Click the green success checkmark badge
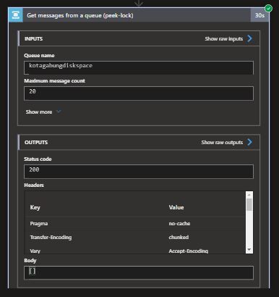Screen dimensions: 279x297 [x=268, y=9]
